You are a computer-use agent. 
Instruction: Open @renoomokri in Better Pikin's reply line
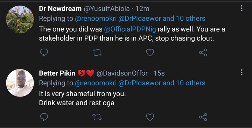[96, 83]
